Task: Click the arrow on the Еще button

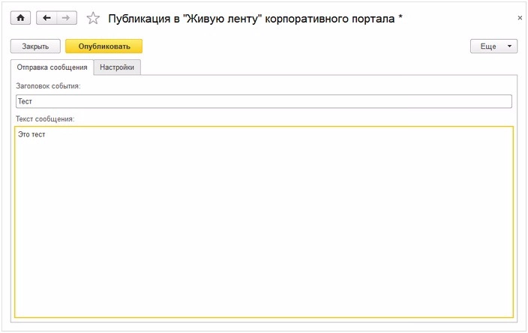Action: pos(509,46)
